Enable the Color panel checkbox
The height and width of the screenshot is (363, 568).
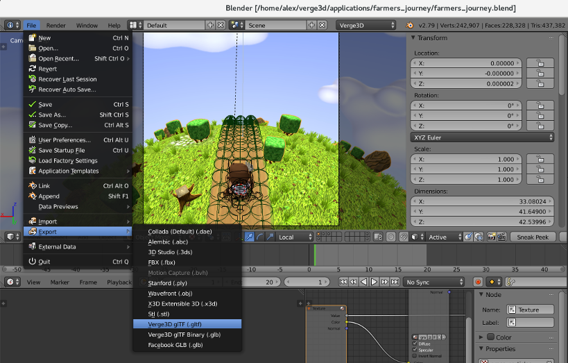pyautogui.click(x=490, y=337)
